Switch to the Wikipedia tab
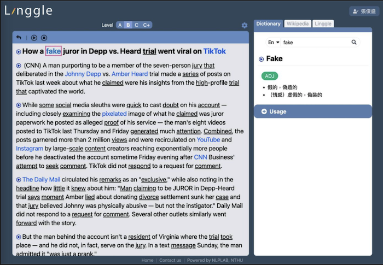This screenshot has height=265, width=383. tap(298, 23)
